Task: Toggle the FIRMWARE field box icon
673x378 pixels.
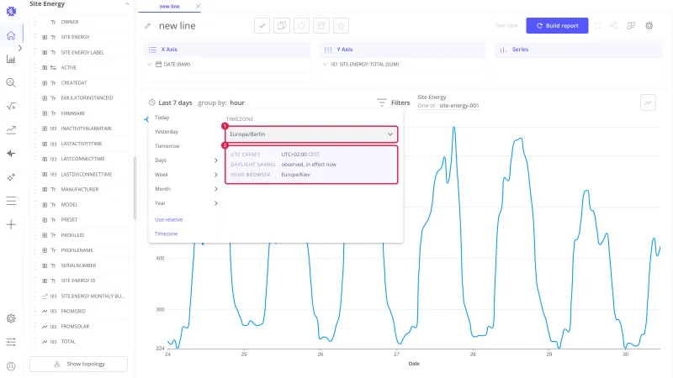Action: click(x=45, y=113)
